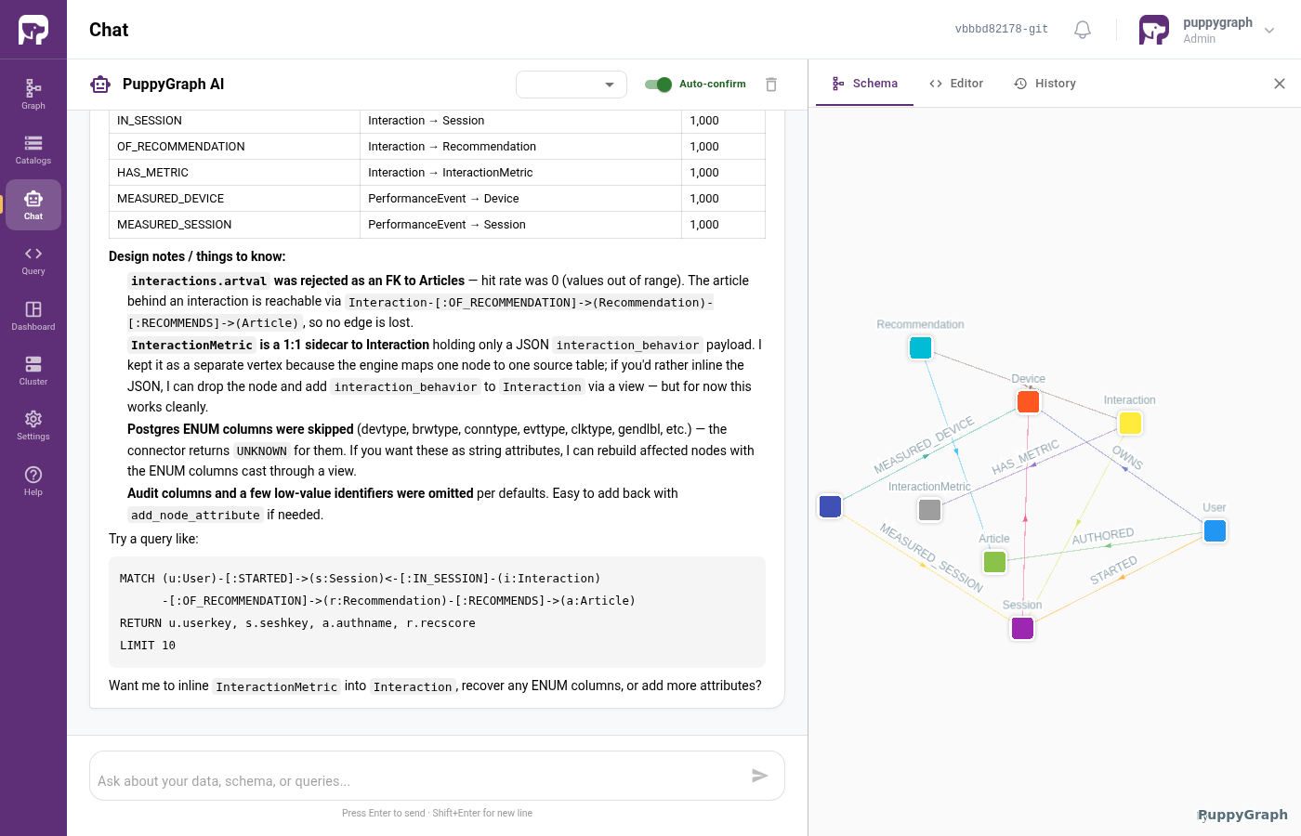1301x836 pixels.
Task: Open the Graph section in sidebar
Action: point(33,94)
